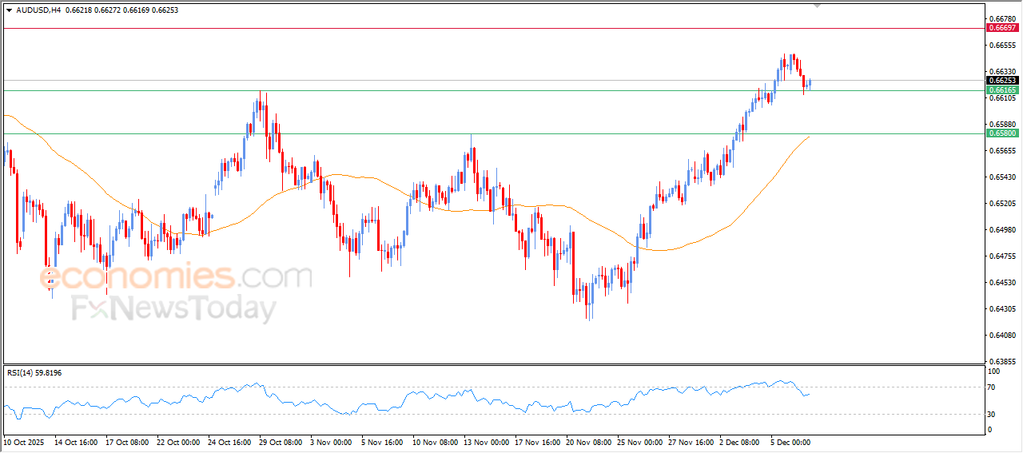Click the 0.65205 price axis value

[x=1002, y=203]
